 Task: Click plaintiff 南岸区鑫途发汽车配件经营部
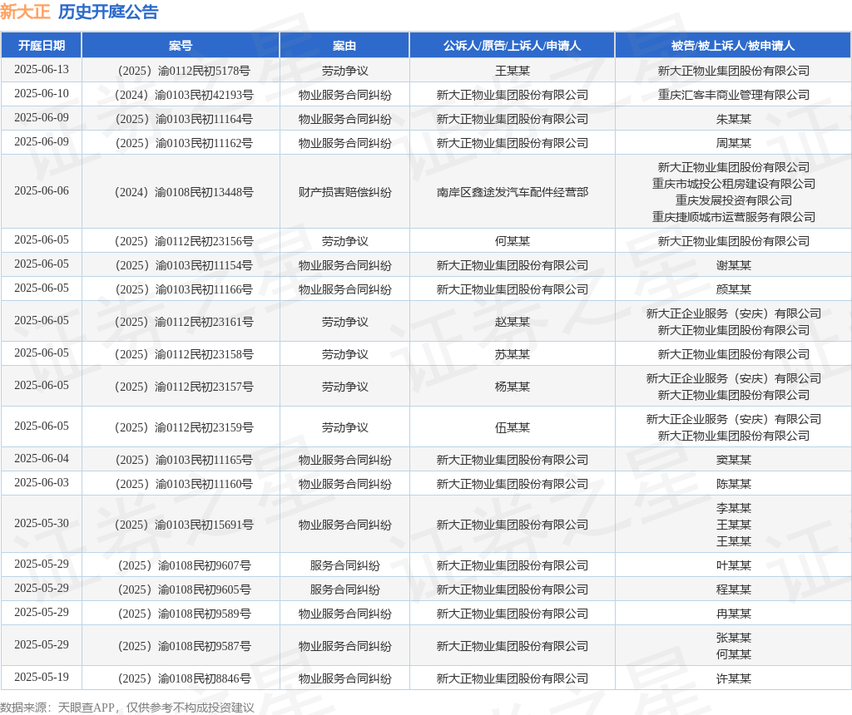coord(512,192)
